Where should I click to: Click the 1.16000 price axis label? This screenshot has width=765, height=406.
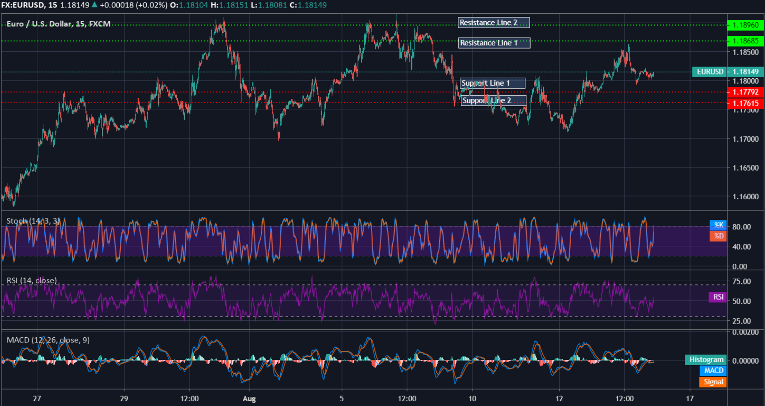pos(746,196)
